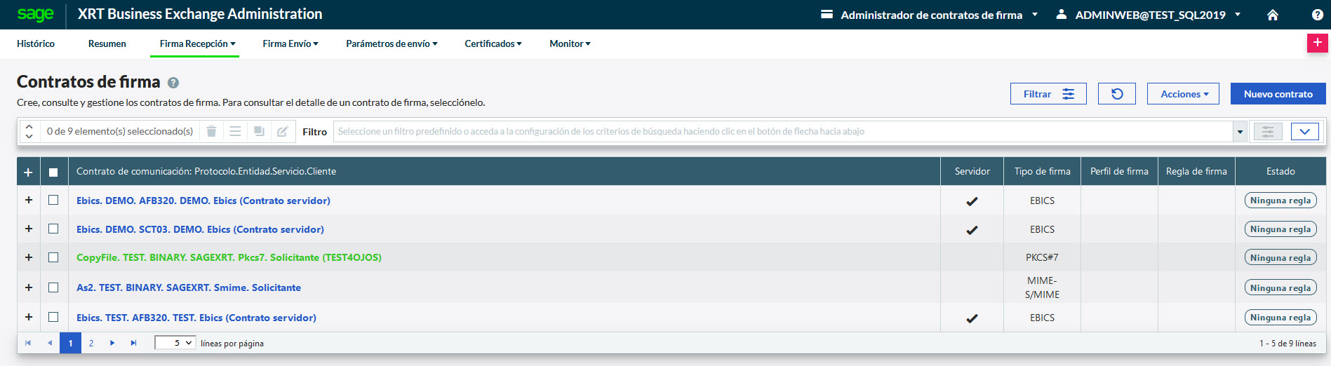Tick checkbox for Ebics DEMO AFB320 contract
The image size is (1331, 366).
(x=53, y=200)
